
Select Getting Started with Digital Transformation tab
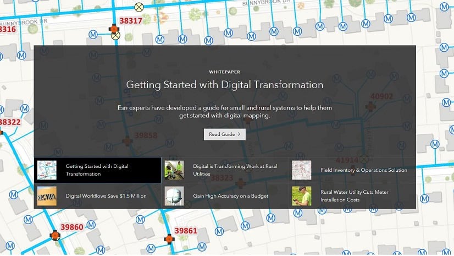coord(98,170)
